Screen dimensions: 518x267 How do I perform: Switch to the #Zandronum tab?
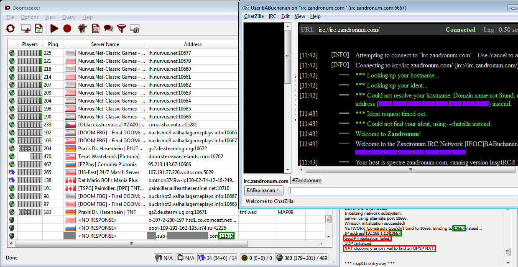(306, 180)
